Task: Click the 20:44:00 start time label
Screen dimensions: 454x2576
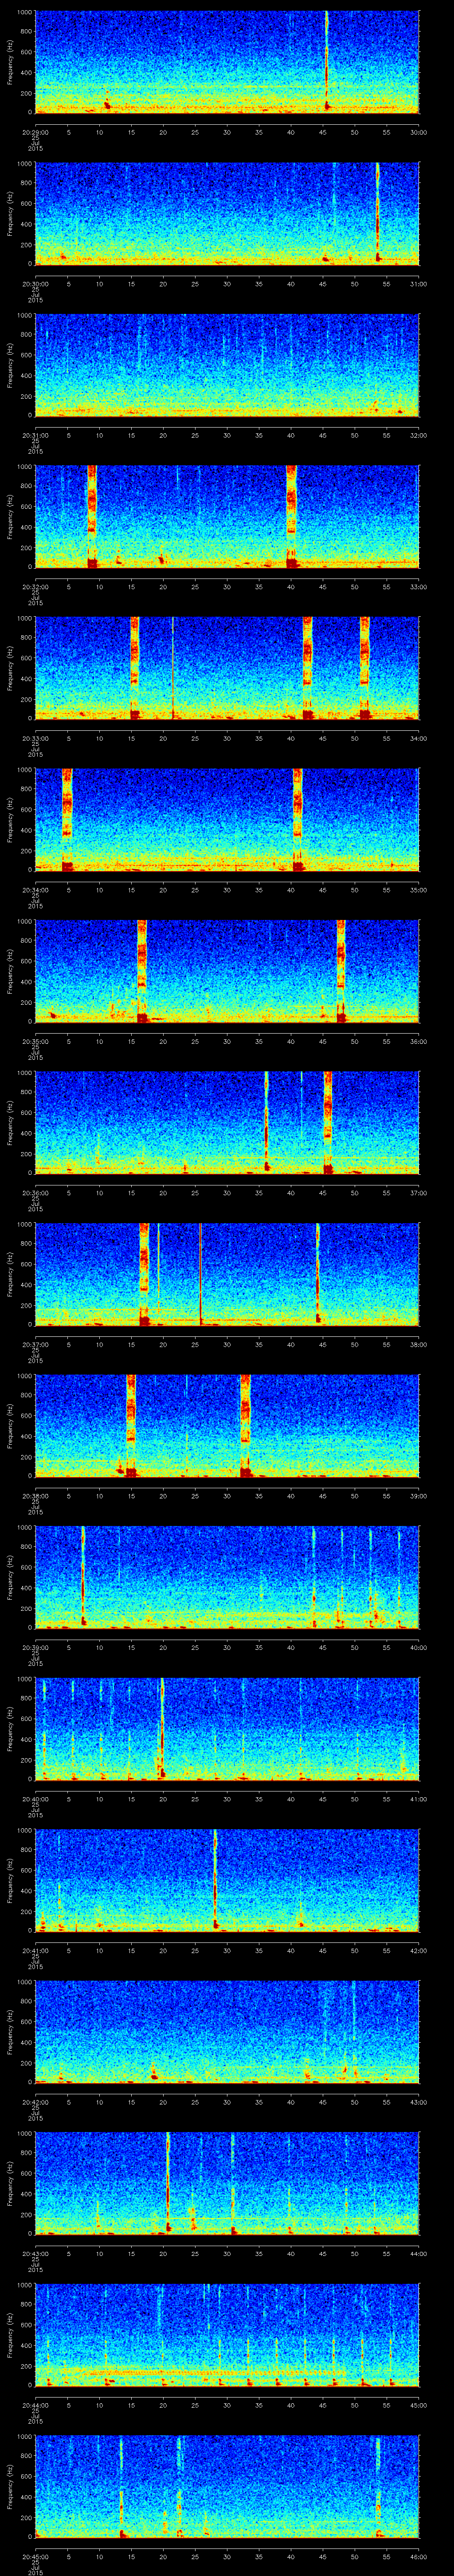Action: (35, 2405)
